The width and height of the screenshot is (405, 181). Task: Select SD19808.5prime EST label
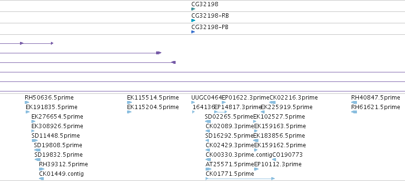(x=58, y=145)
